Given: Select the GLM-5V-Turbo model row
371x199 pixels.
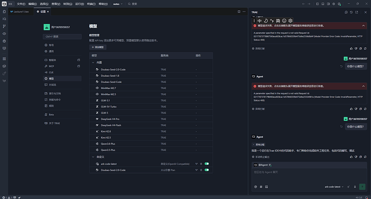Looking at the screenshot, I should (151, 106).
